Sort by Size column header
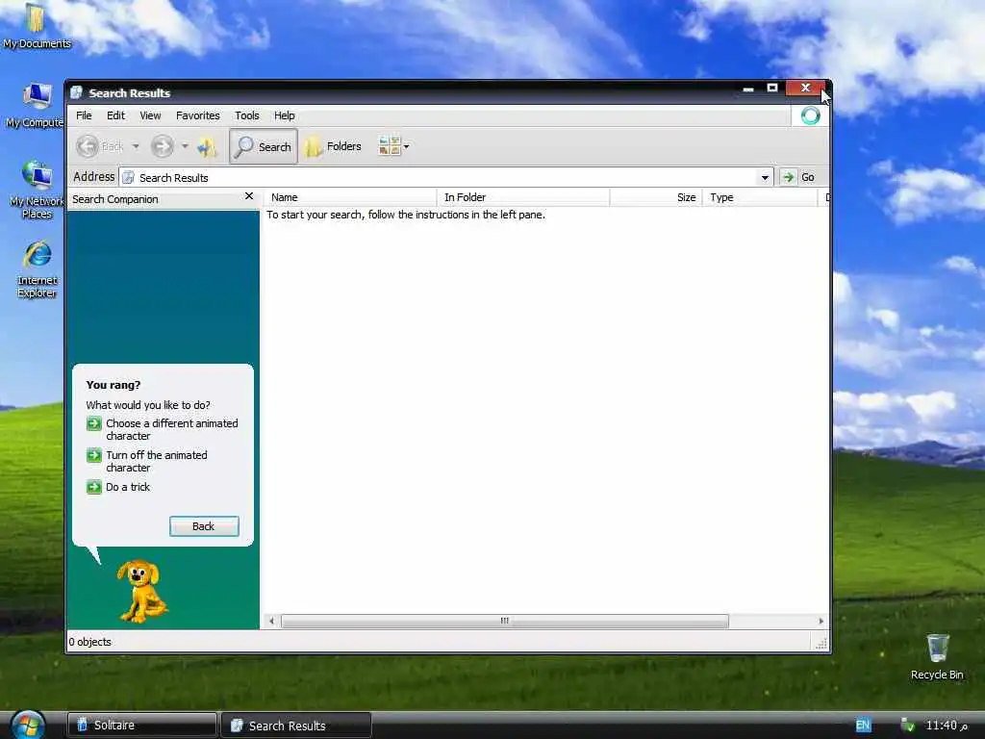Screen dimensions: 985x739 (656, 197)
